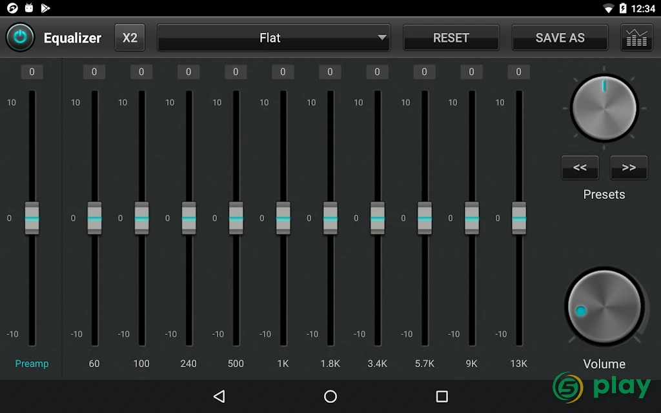Click the Presets label text
This screenshot has height=413, width=661.
point(604,194)
